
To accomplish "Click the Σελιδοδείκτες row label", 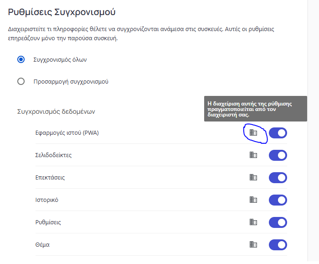I will (53, 155).
